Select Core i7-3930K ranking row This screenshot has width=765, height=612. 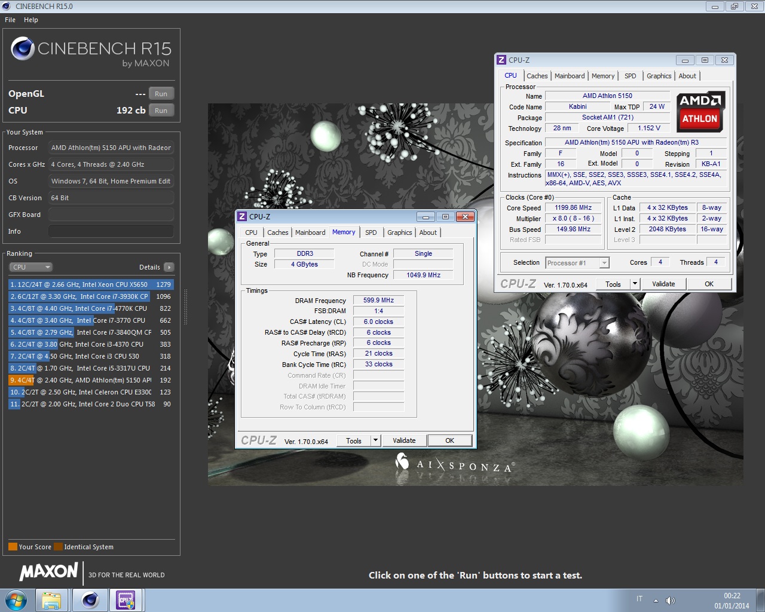[91, 296]
